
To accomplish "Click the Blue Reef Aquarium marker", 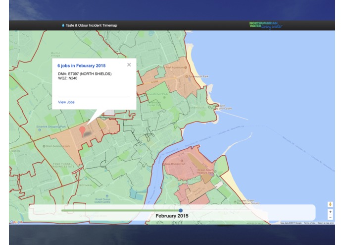I will [186, 67].
